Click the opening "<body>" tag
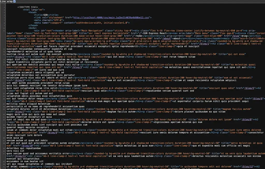Image resolution: width=265 pixels, height=169 pixels. pos(32,28)
